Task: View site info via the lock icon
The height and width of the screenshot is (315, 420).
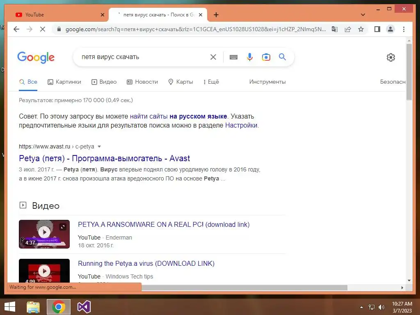Action: click(x=59, y=29)
